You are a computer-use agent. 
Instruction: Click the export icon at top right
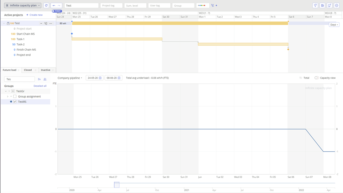[x=329, y=6]
